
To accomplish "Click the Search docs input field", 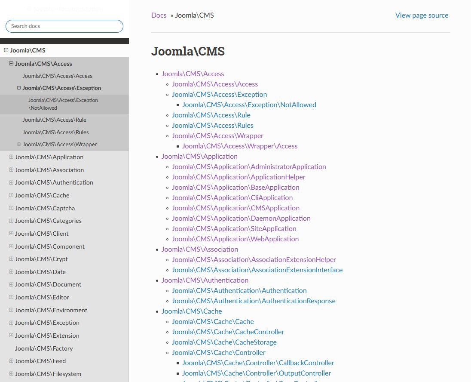I will (64, 26).
